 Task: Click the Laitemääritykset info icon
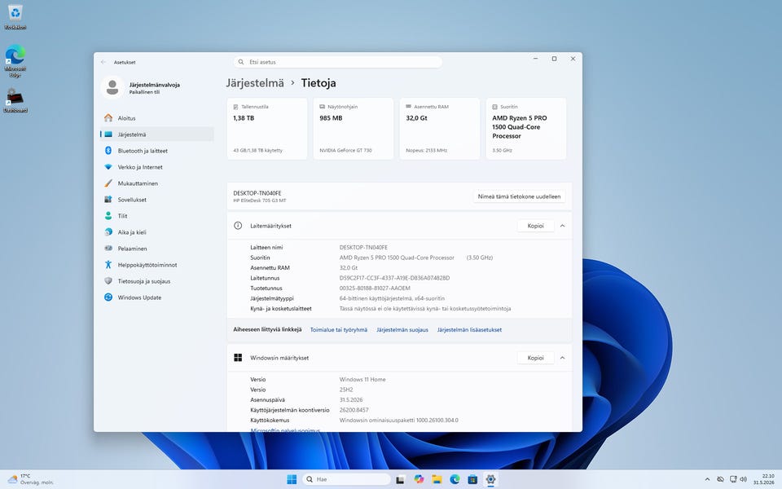[x=238, y=226]
